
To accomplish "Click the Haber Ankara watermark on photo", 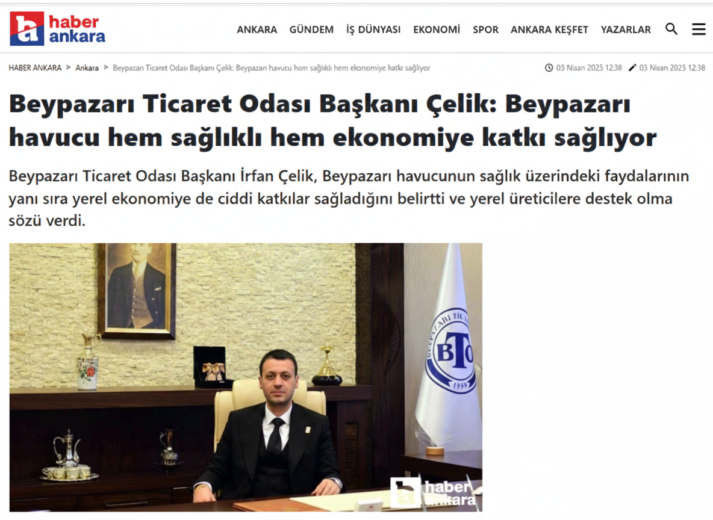I will [434, 493].
